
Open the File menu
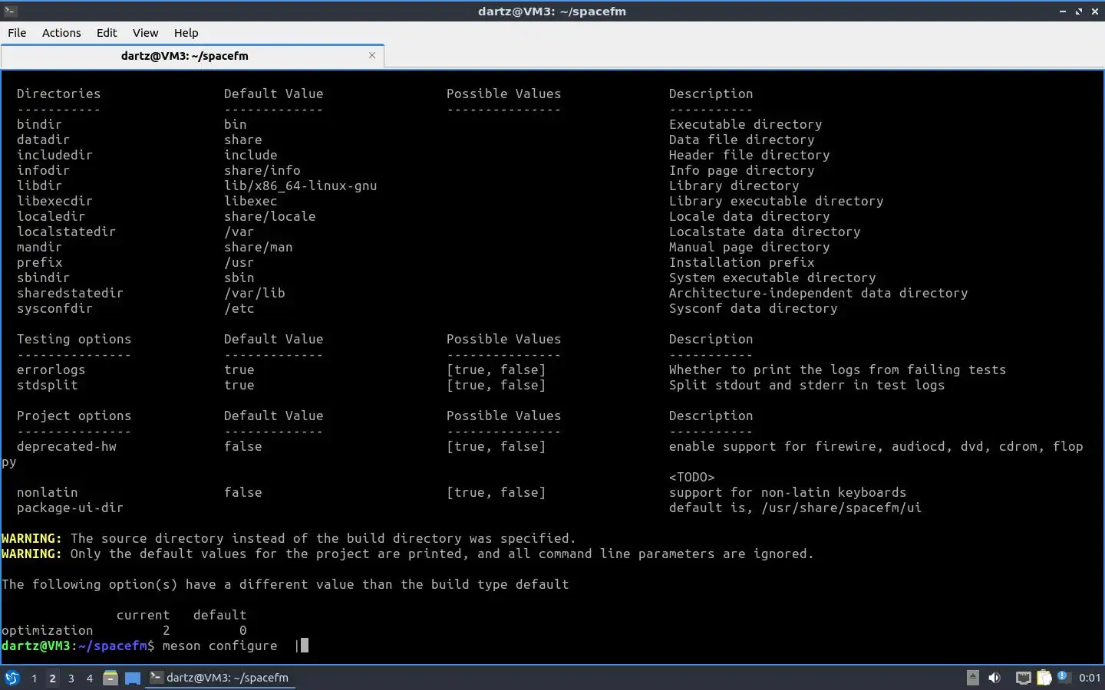point(17,32)
